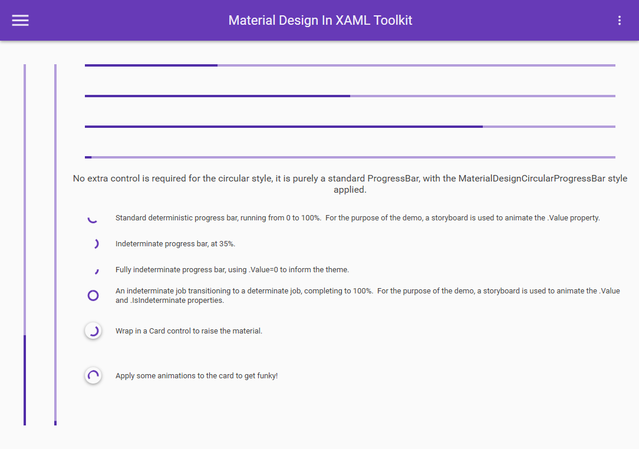The width and height of the screenshot is (639, 449).
Task: Click the full circle progress ring indicator
Action: click(x=93, y=295)
